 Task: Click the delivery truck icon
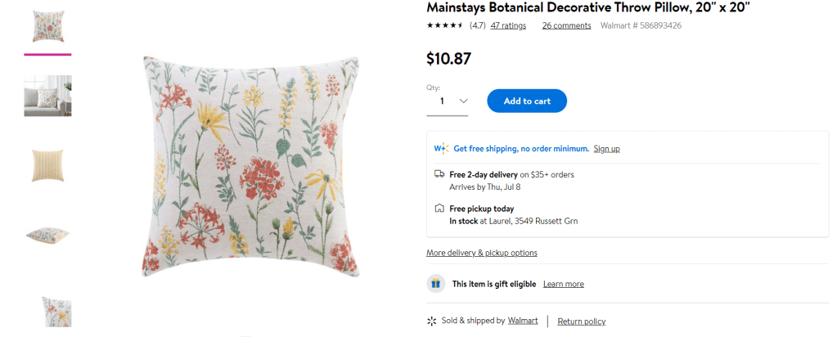439,174
